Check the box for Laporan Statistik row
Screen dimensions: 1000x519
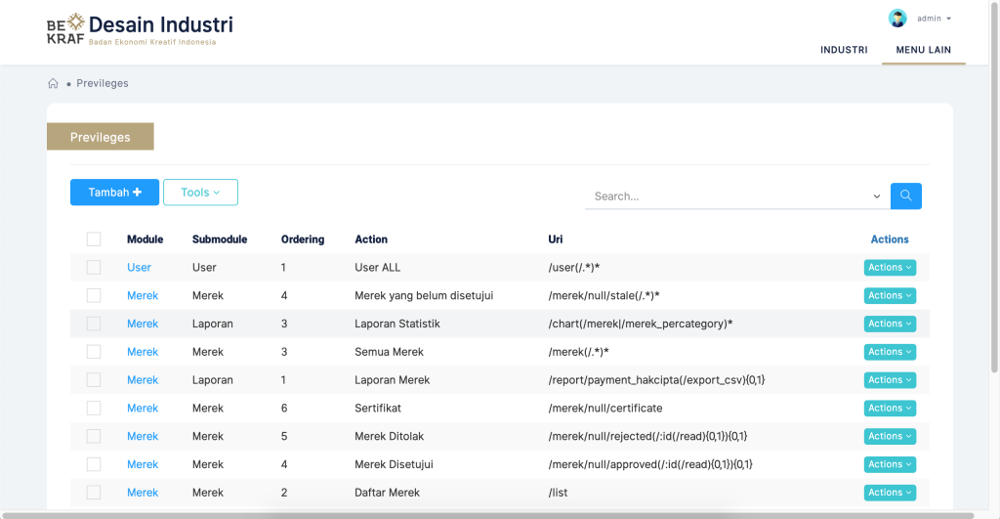[x=94, y=323]
